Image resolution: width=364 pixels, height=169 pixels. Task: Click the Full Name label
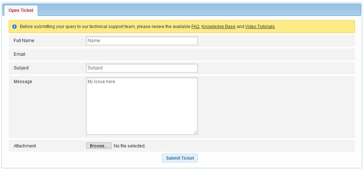pos(24,41)
